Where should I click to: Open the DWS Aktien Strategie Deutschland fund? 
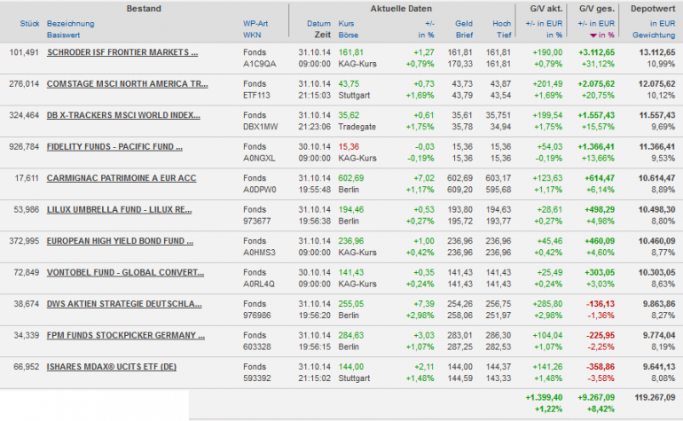pyautogui.click(x=124, y=302)
